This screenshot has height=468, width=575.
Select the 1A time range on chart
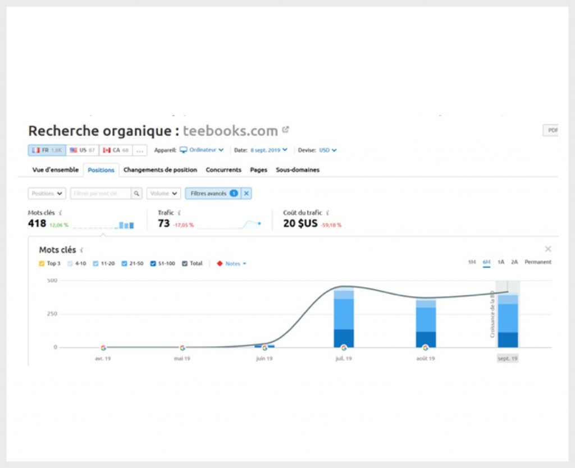(x=501, y=262)
